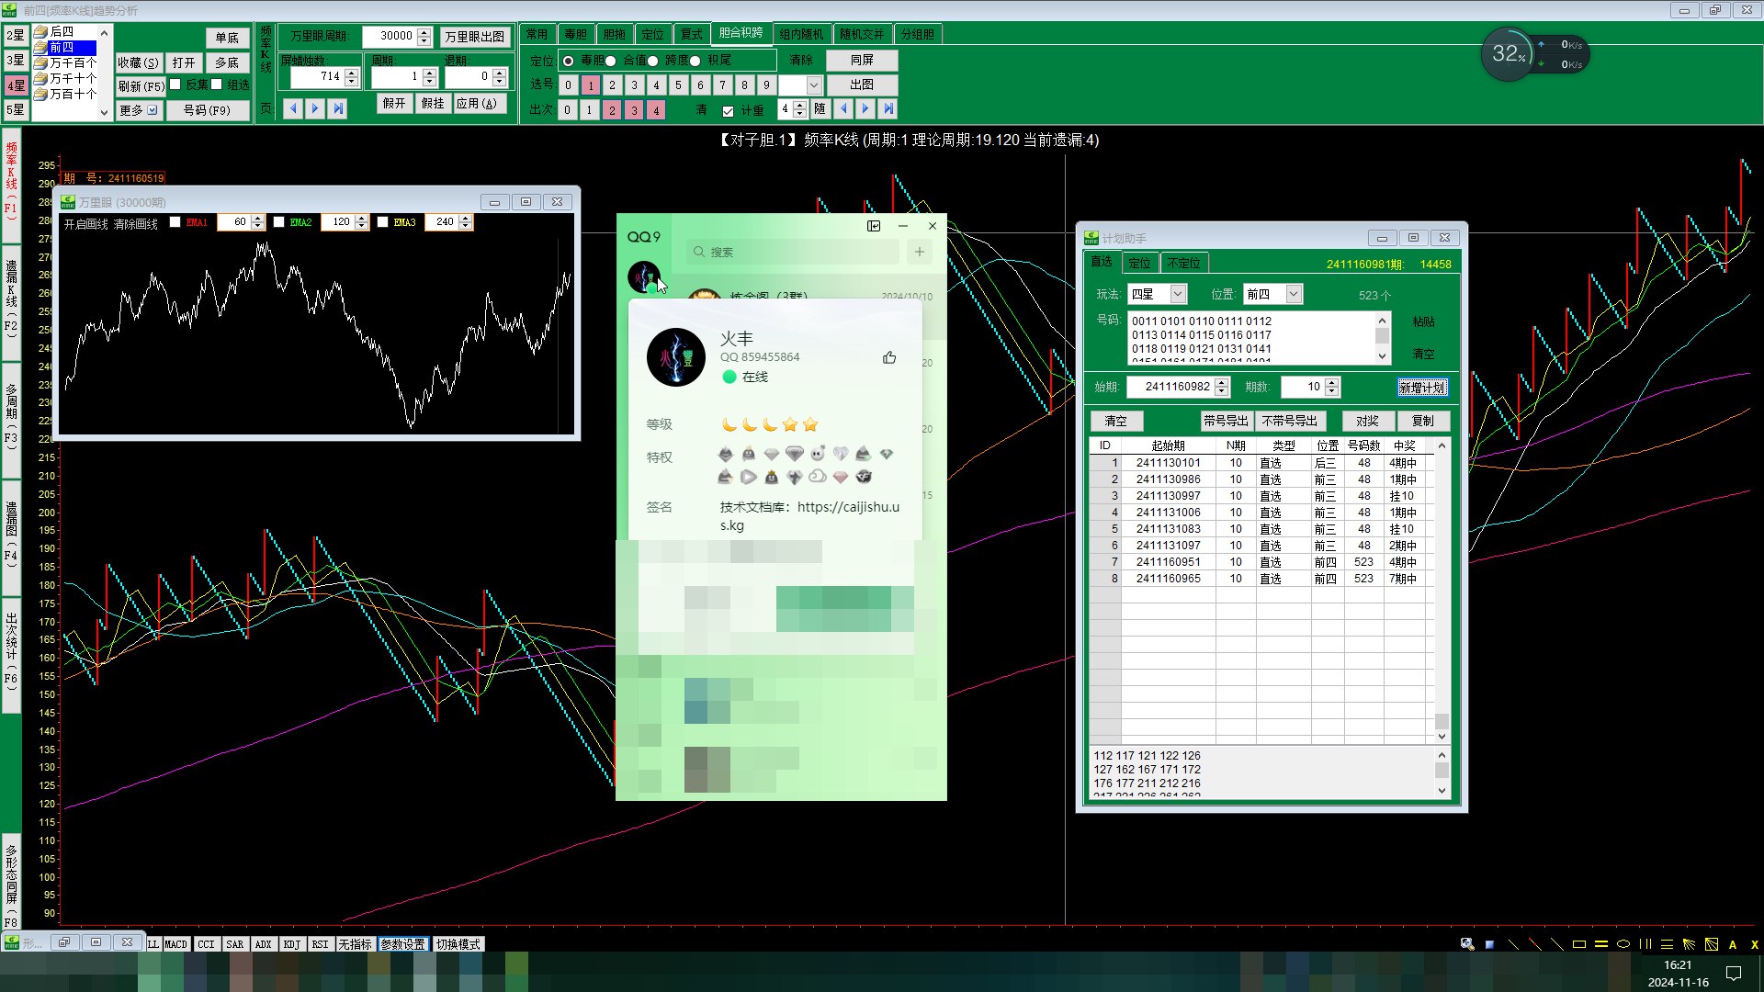Open the QQ layout switch icon in title bar

[x=874, y=226]
